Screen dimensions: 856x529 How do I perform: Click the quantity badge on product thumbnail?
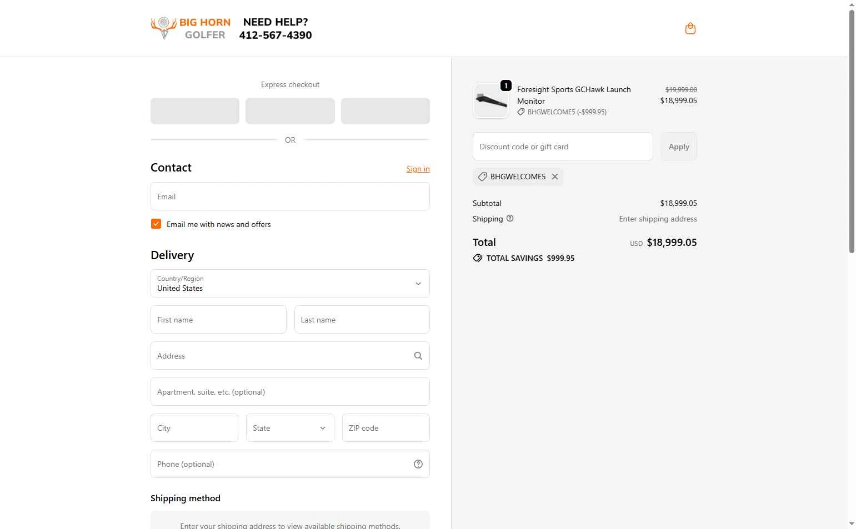pyautogui.click(x=506, y=85)
